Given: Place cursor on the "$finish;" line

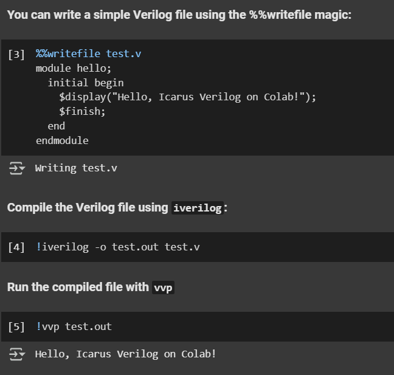Looking at the screenshot, I should pyautogui.click(x=82, y=112).
